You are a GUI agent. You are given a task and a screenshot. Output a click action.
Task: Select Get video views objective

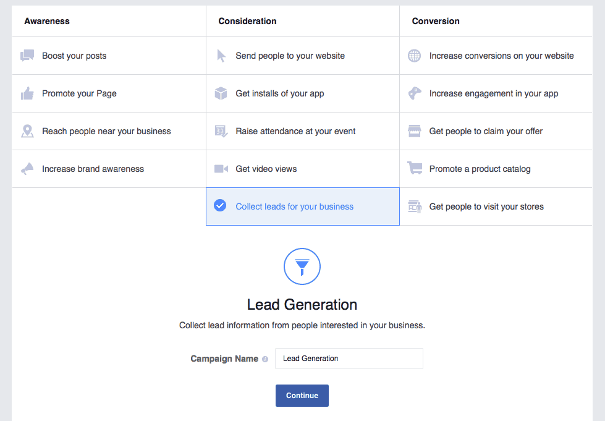click(266, 169)
